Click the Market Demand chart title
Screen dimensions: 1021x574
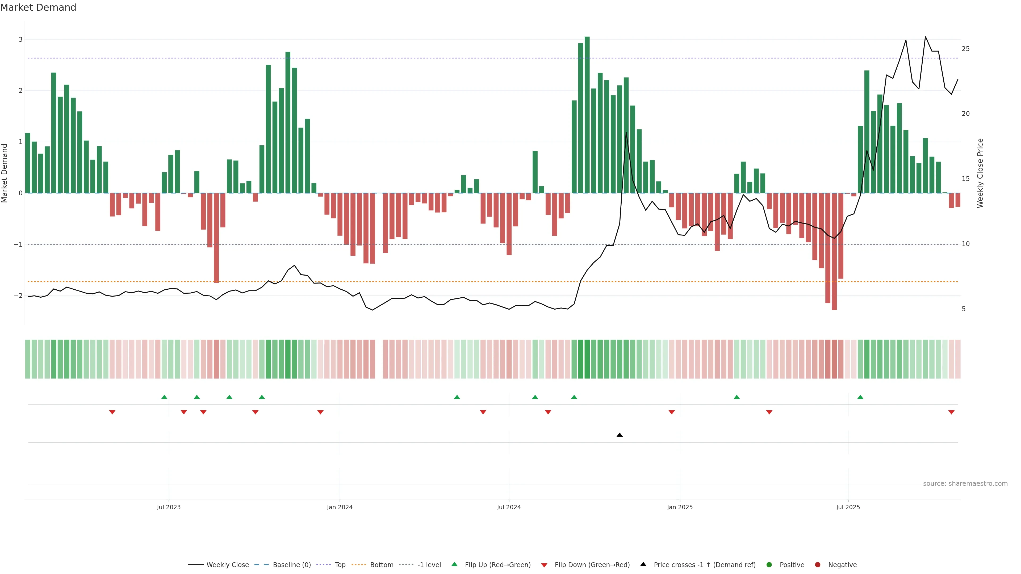[38, 7]
